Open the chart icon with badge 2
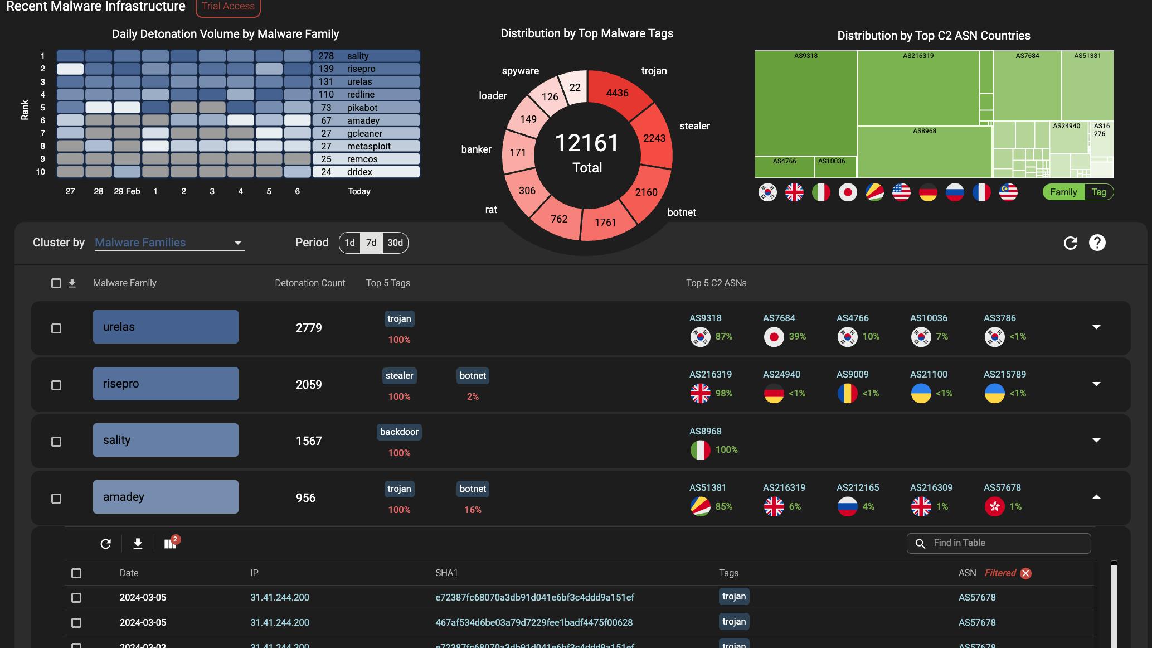 (171, 543)
